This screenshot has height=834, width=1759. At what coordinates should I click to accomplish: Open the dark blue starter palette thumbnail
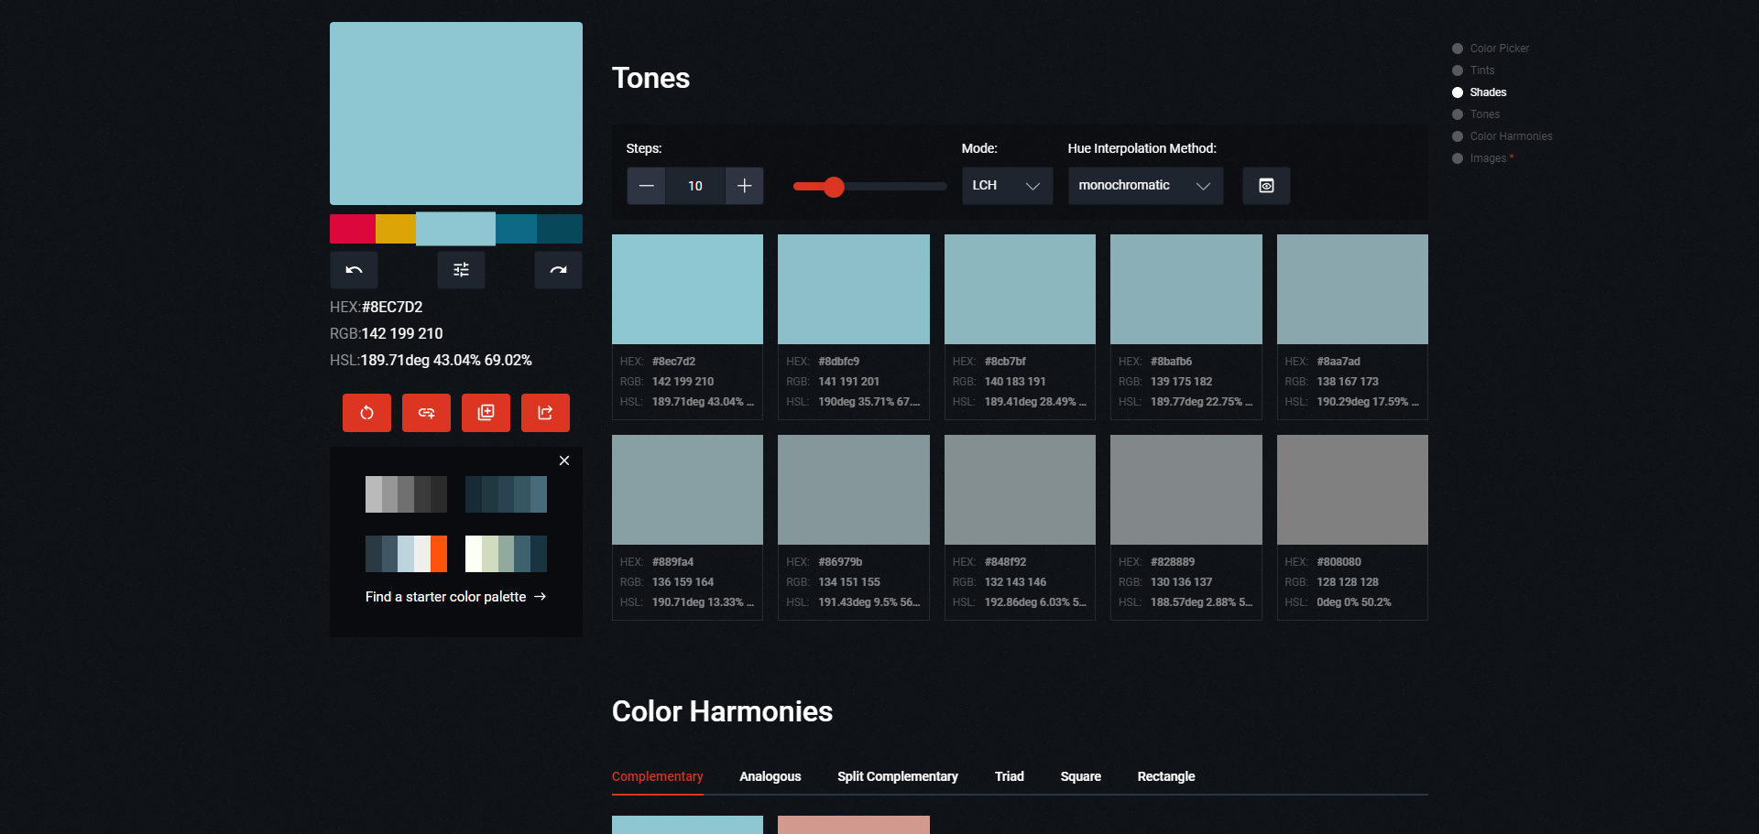[506, 494]
